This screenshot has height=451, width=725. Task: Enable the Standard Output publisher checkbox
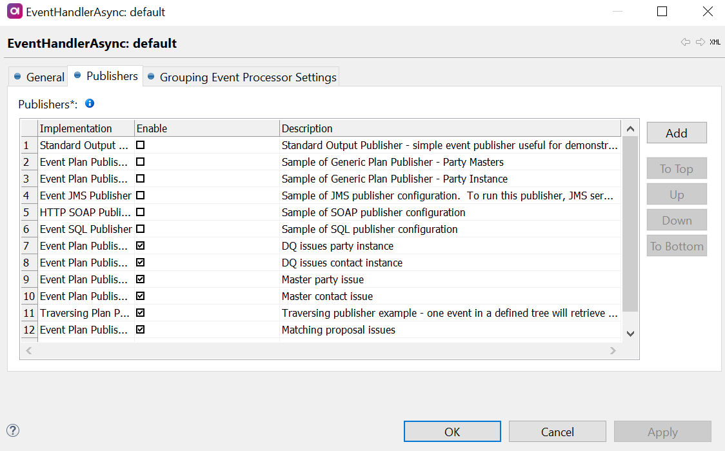[140, 145]
